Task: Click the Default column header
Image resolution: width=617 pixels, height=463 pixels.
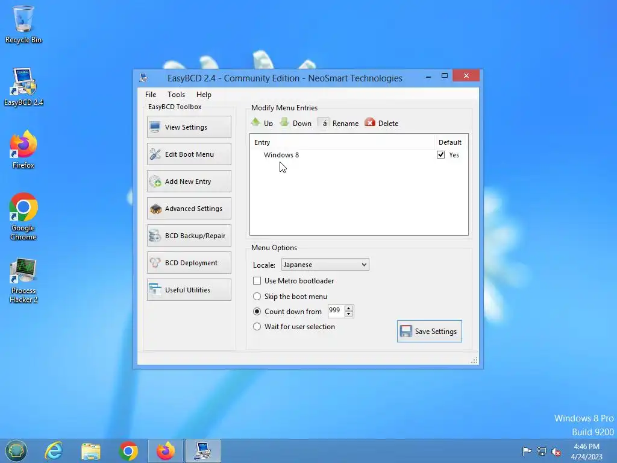Action: coord(451,142)
